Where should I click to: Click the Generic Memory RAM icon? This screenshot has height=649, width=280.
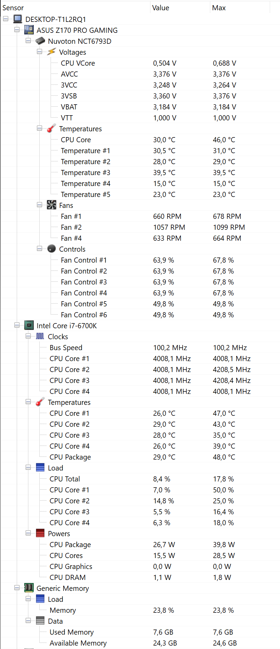29,588
